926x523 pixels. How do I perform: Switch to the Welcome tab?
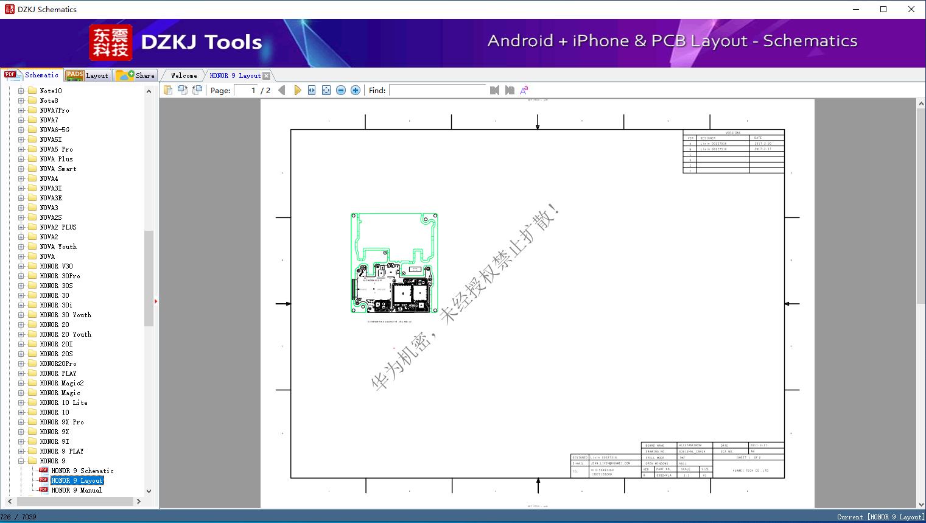(x=184, y=75)
